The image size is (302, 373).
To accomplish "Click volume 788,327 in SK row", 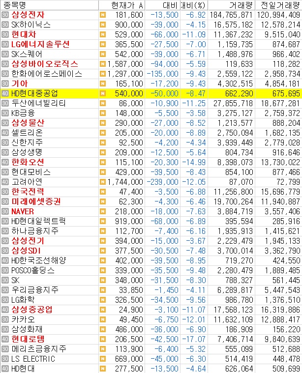I will (239, 280).
